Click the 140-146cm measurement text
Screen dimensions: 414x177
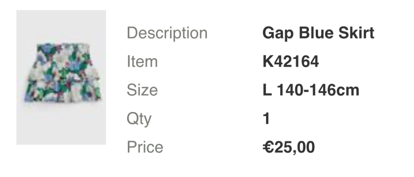pyautogui.click(x=318, y=90)
